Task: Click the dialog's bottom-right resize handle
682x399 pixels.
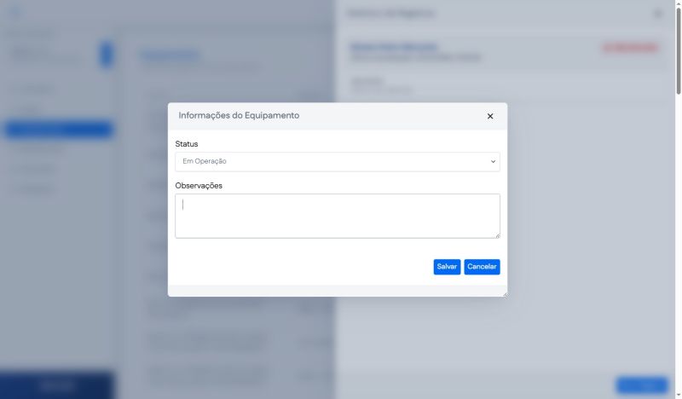Action: [504, 293]
